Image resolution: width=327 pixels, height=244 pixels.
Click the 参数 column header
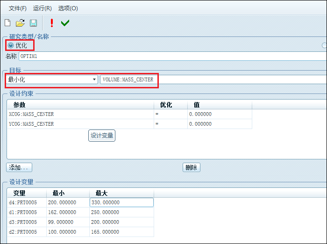coord(80,105)
